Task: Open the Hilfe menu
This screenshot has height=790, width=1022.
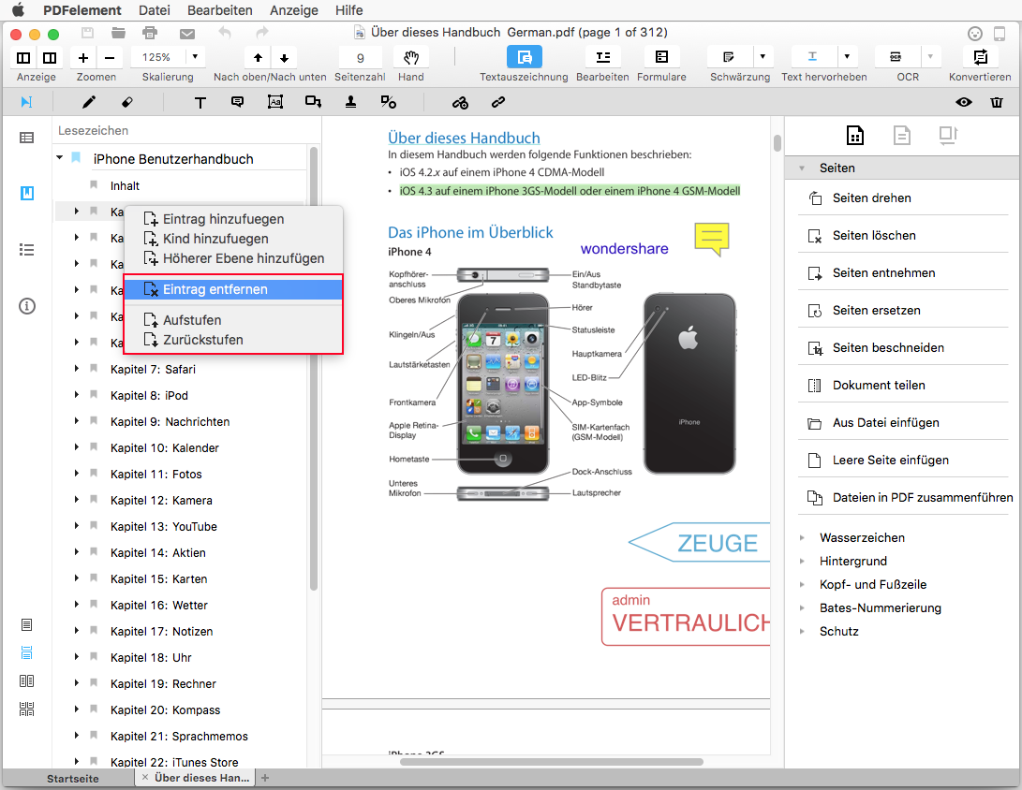Action: (x=348, y=10)
